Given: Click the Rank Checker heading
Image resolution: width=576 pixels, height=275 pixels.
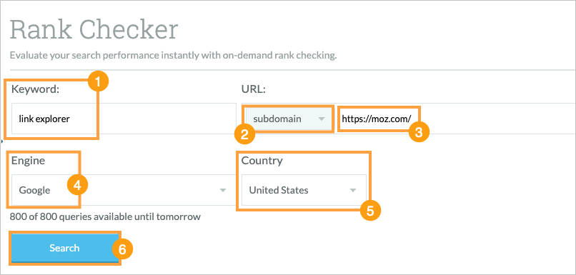Looking at the screenshot, I should 94,30.
